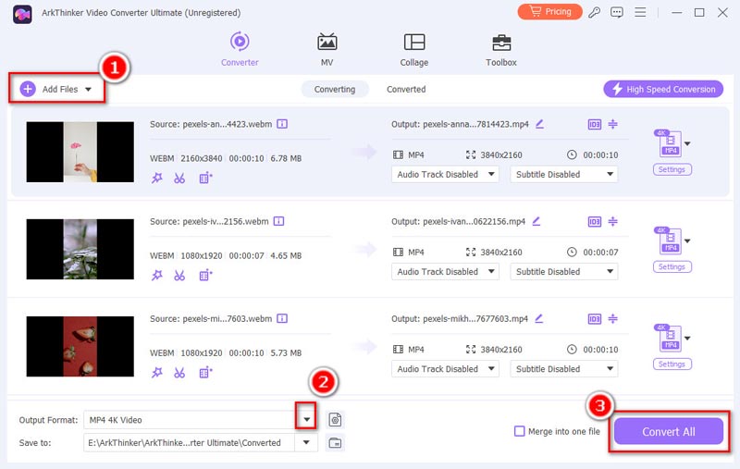View info for pexels-mi...7603.webm source
This screenshot has height=469, width=740.
pos(282,318)
